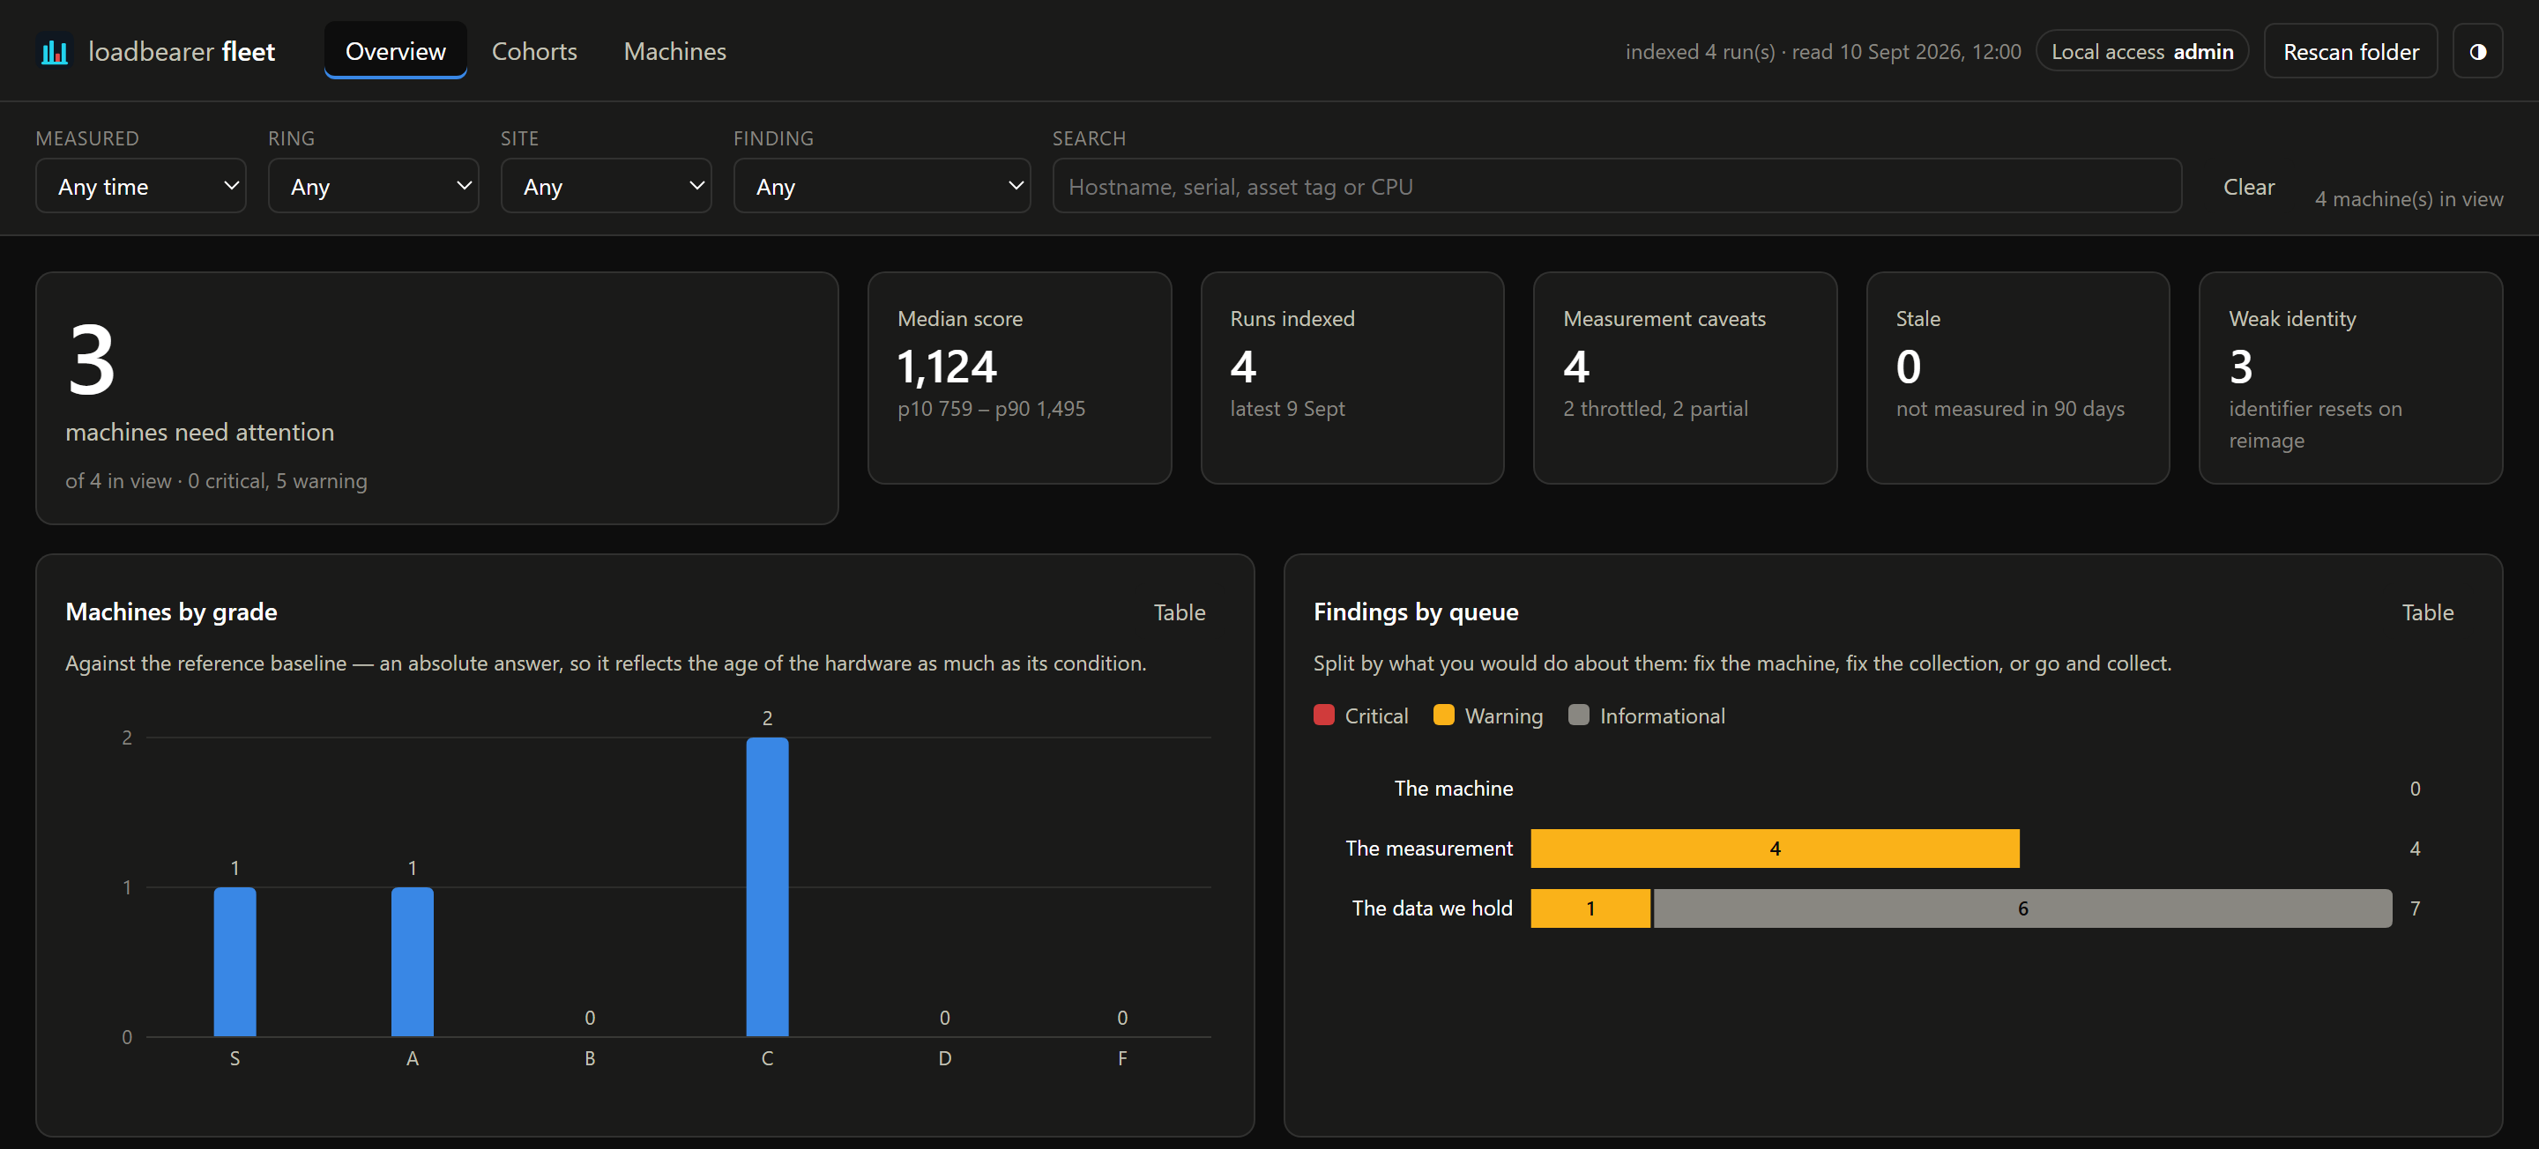2539x1149 pixels.
Task: Open the Site filter dropdown
Action: pyautogui.click(x=607, y=186)
